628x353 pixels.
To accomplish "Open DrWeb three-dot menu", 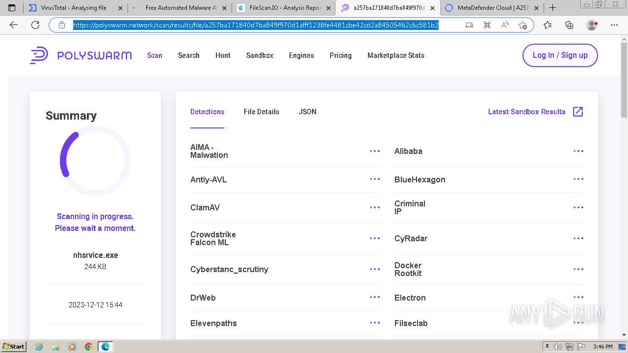I will 375,297.
